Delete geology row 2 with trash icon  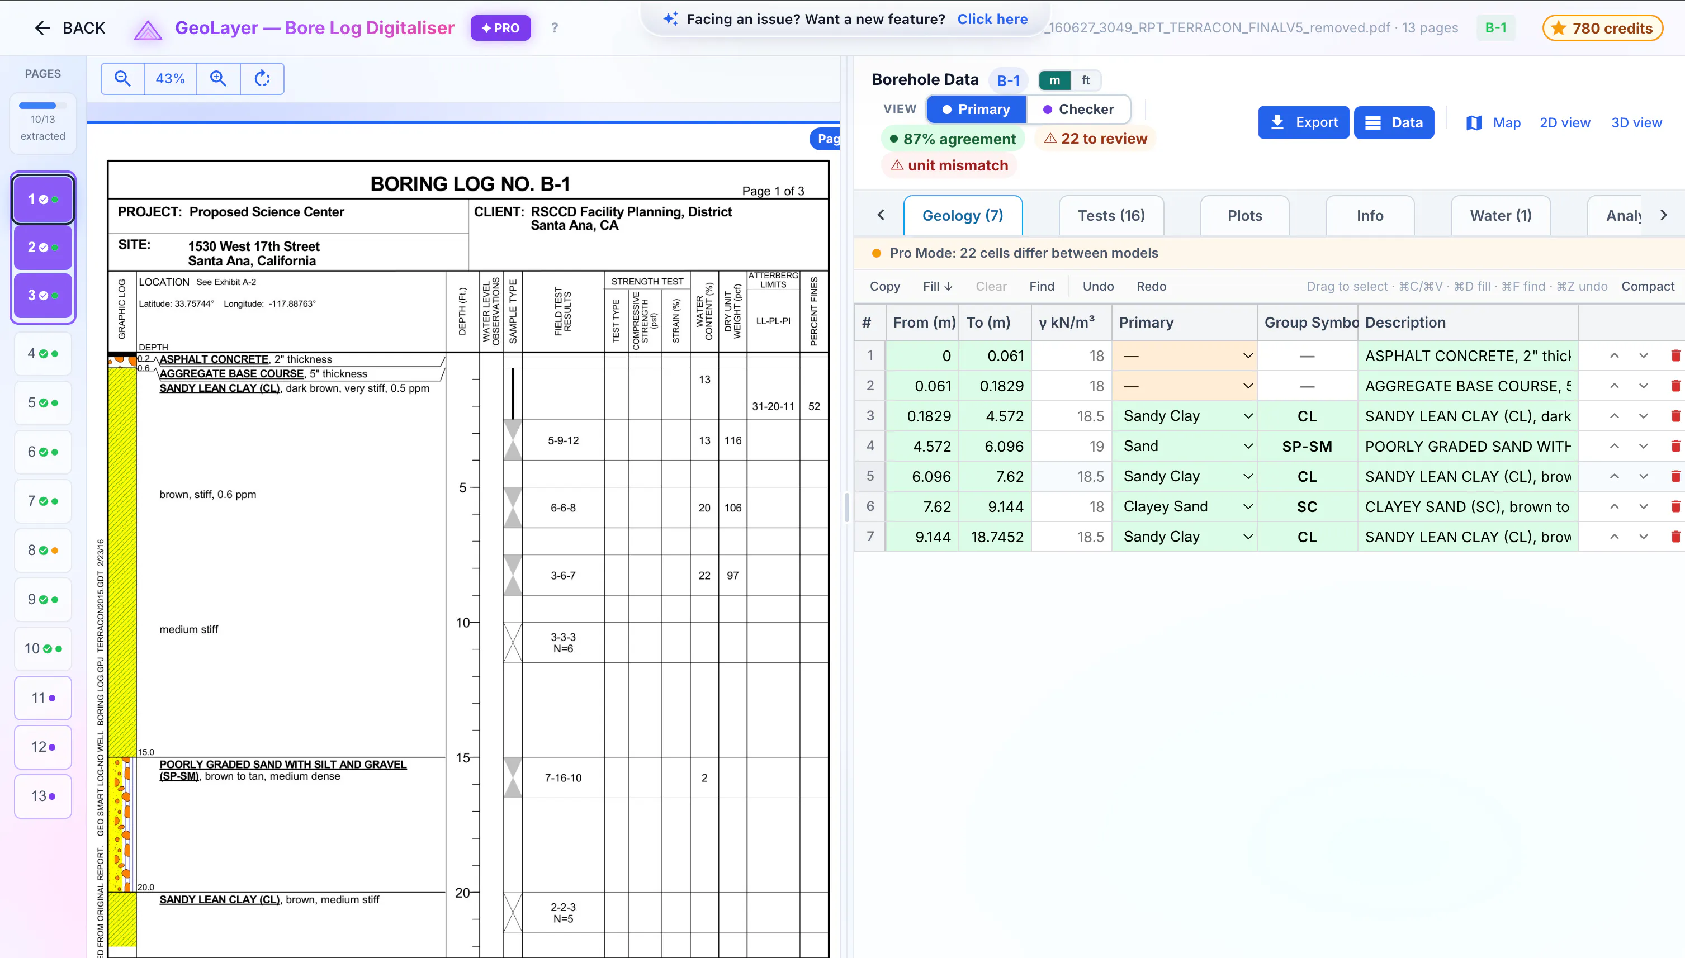[1675, 386]
